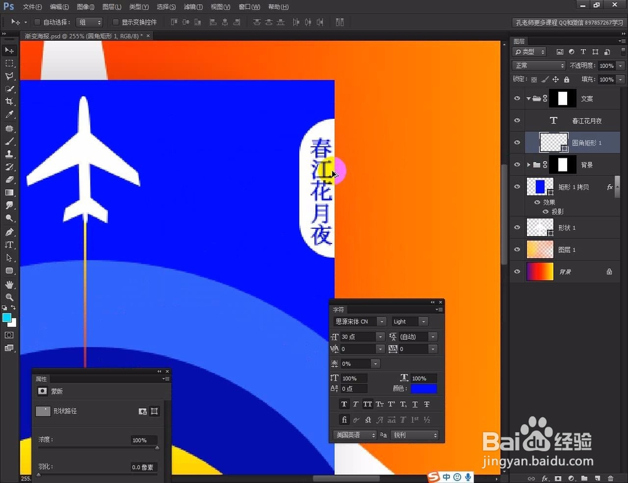Screen dimensions: 628x483
Task: Hide the 文案 layer group
Action: point(517,98)
